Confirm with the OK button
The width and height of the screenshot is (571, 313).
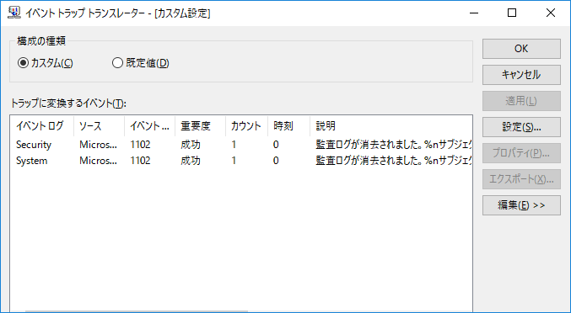[x=521, y=49]
